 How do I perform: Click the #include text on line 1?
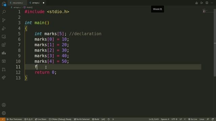(x=34, y=12)
